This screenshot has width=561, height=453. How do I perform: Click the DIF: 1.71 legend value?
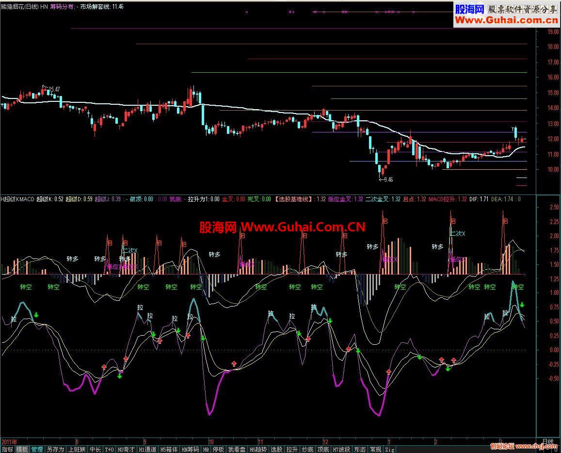point(479,199)
